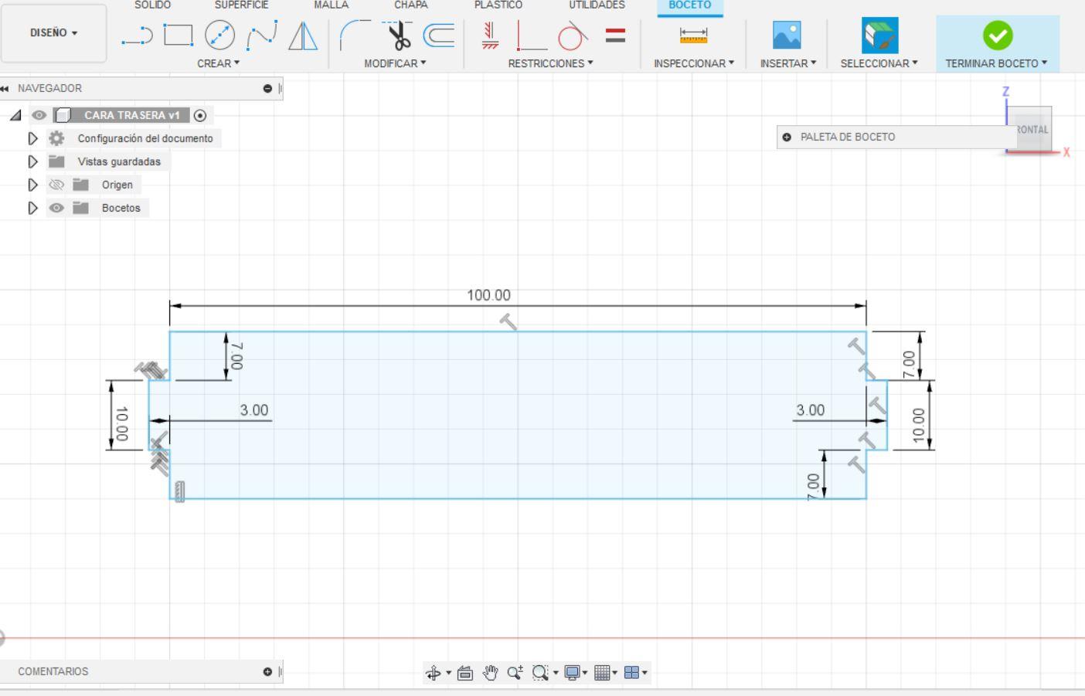Click the Zoom window/fit icon
This screenshot has height=696, width=1085.
(x=540, y=673)
